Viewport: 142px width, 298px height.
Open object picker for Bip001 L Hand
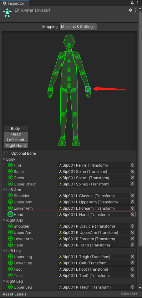pyautogui.click(x=133, y=214)
